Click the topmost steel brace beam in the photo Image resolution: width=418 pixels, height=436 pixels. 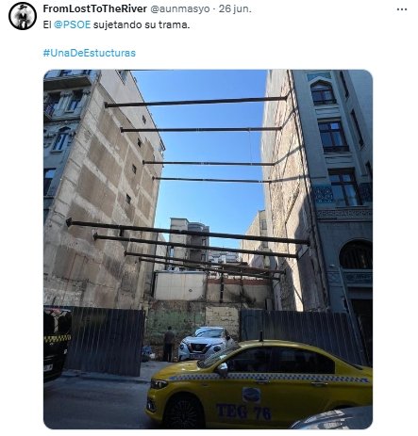(196, 102)
